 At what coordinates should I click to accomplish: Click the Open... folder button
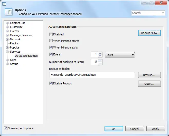click(149, 84)
